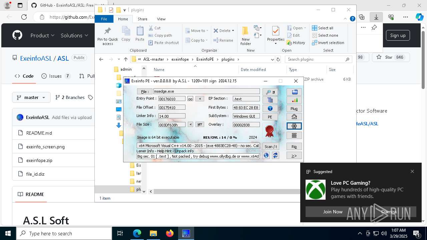Collapse the Explorer ribbon chevron

coord(346,19)
